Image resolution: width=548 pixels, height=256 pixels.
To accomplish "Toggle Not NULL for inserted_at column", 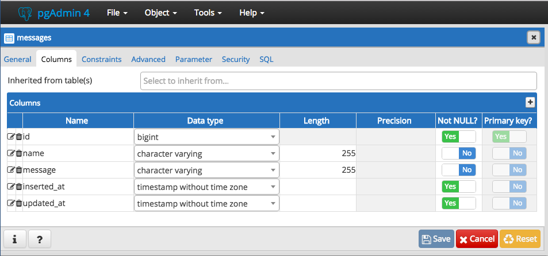I will pos(458,187).
